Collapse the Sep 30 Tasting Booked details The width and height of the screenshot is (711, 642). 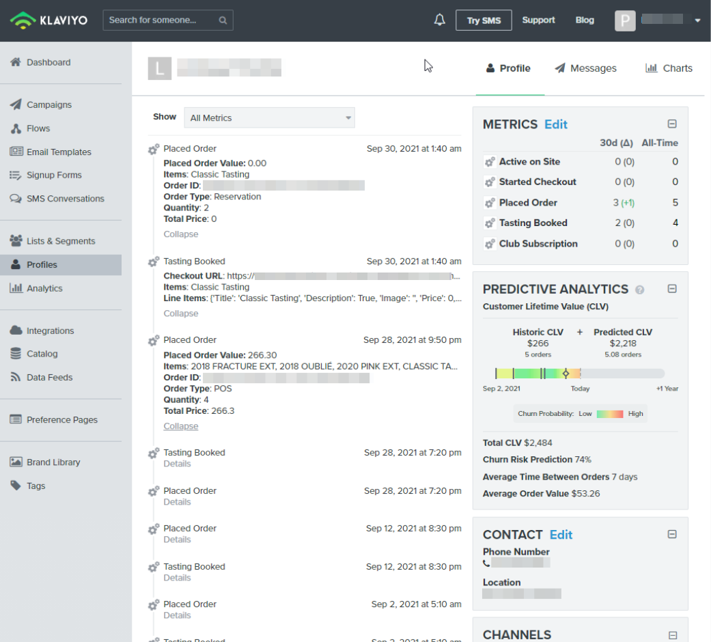coord(181,313)
